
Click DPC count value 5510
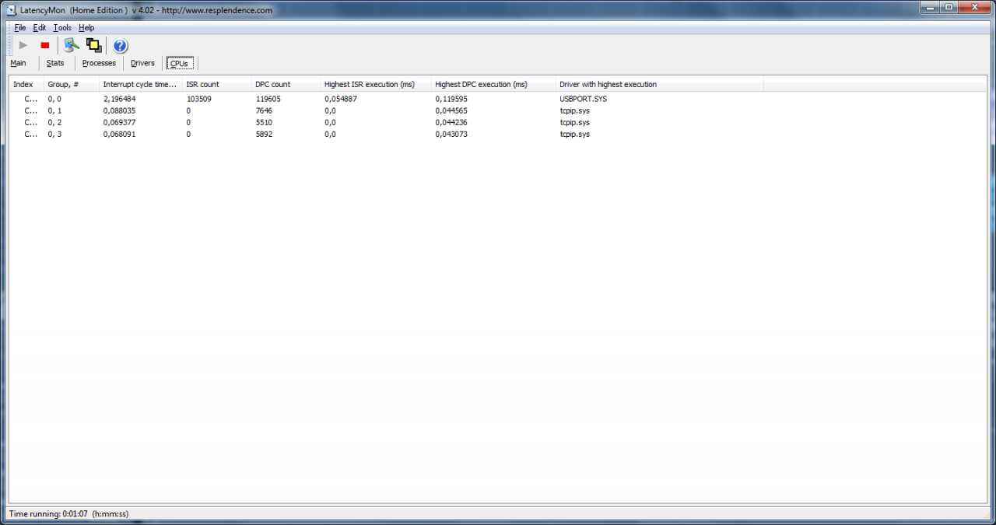(x=264, y=122)
